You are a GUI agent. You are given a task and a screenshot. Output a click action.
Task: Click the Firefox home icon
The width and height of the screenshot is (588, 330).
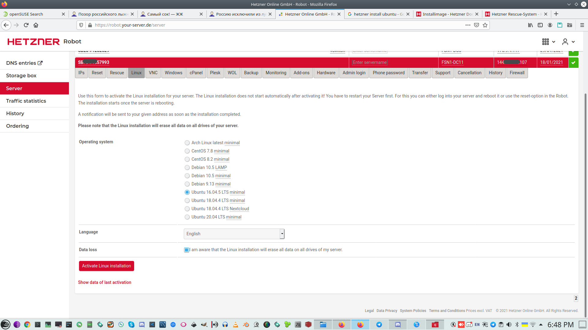pyautogui.click(x=36, y=25)
